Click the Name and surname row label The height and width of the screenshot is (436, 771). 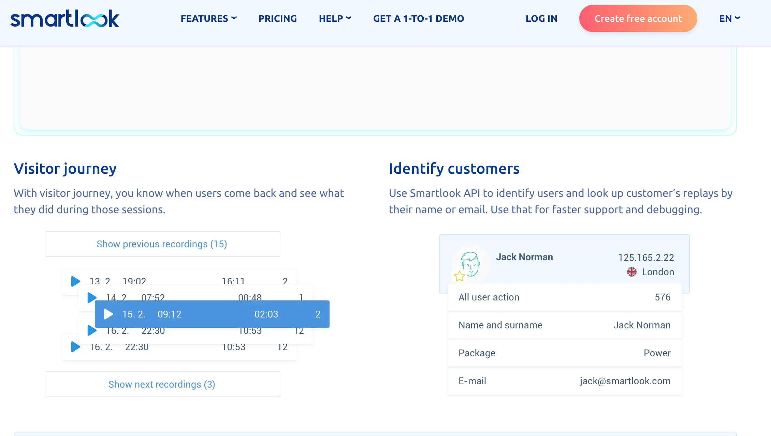pyautogui.click(x=500, y=325)
